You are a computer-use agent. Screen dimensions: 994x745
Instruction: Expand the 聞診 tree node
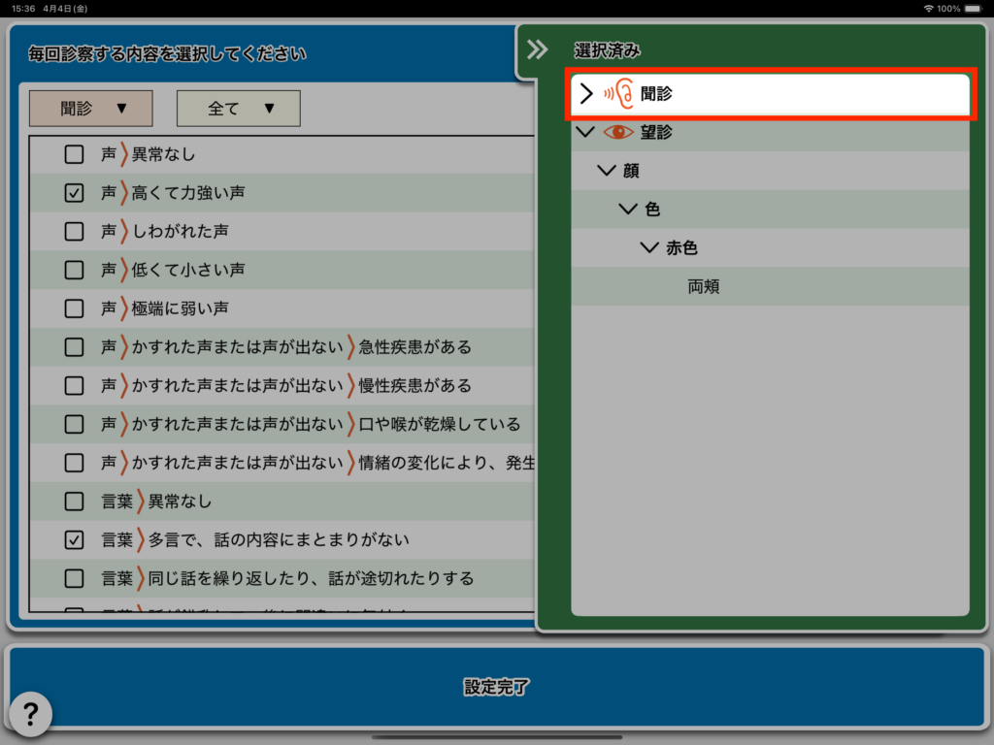coord(585,94)
